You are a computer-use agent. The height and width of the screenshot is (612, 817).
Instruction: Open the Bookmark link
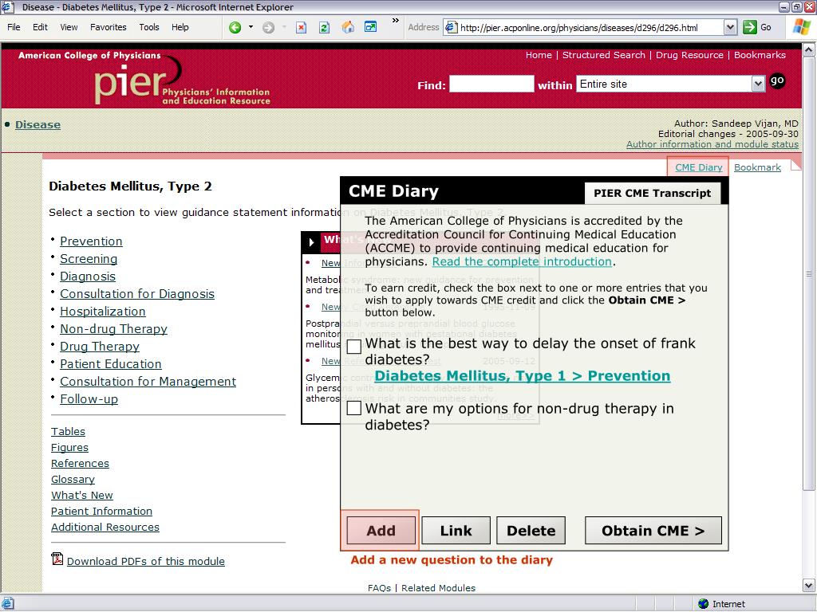tap(758, 167)
